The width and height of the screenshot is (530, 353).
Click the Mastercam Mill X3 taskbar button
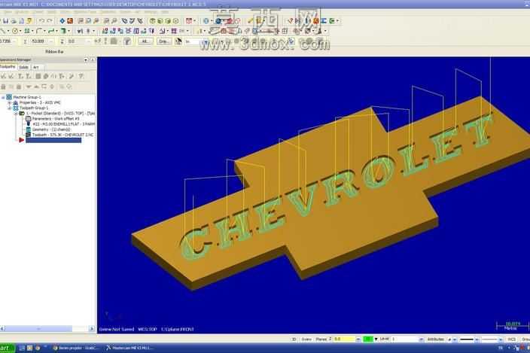point(129,348)
